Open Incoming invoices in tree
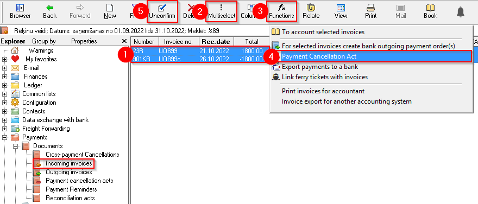Image resolution: width=478 pixels, height=204 pixels. coord(68,163)
